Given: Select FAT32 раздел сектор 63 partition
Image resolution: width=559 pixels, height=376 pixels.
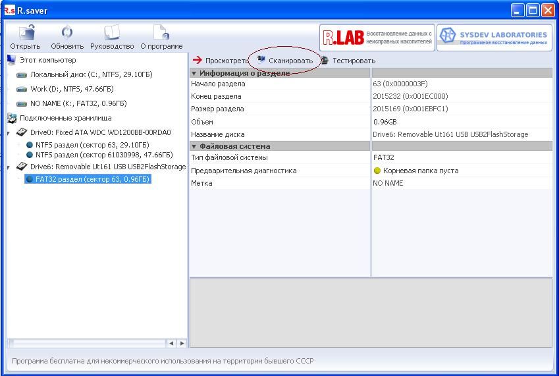Looking at the screenshot, I should pos(93,179).
